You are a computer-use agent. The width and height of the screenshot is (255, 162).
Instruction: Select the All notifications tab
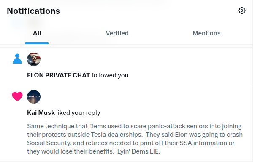point(37,33)
